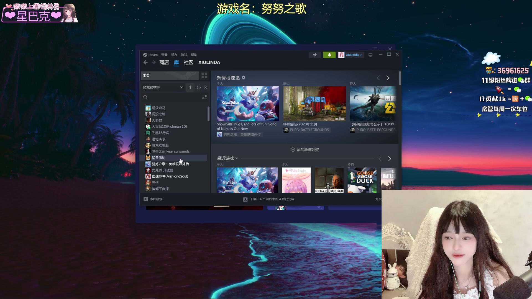Toggle the ready-to-play filter icon
The height and width of the screenshot is (299, 532).
pyautogui.click(x=205, y=87)
